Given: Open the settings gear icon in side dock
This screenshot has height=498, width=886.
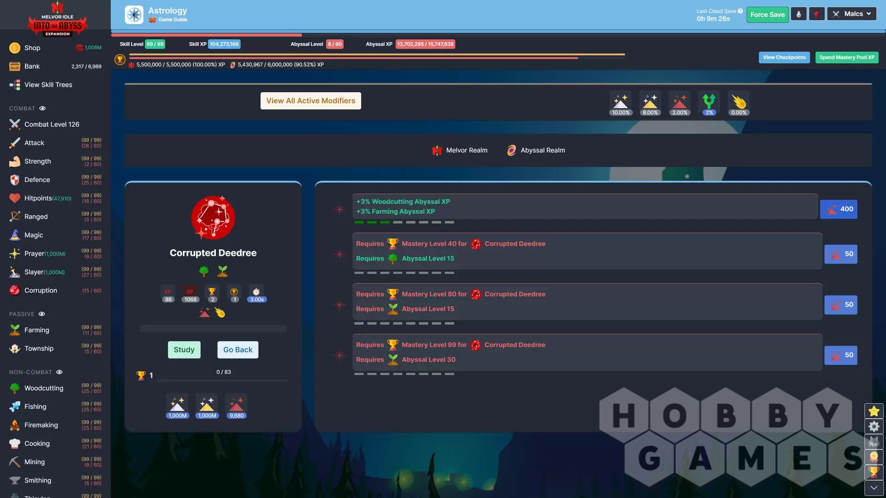Looking at the screenshot, I should pyautogui.click(x=874, y=427).
